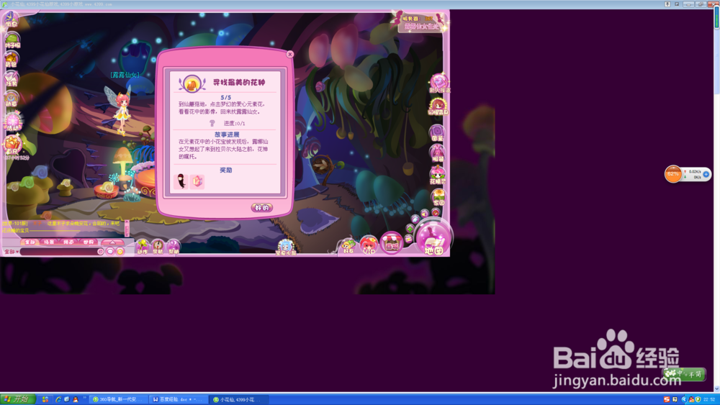Select the 精灵 chat tab
The image size is (720, 405).
tap(69, 242)
